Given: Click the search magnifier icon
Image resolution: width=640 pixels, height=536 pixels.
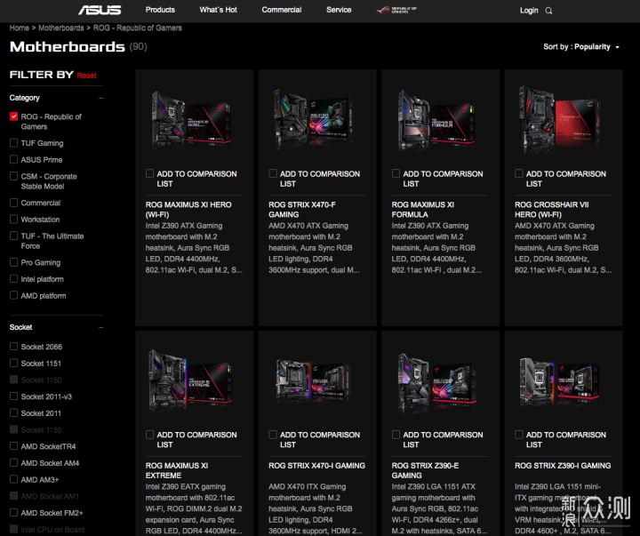Looking at the screenshot, I should click(549, 11).
